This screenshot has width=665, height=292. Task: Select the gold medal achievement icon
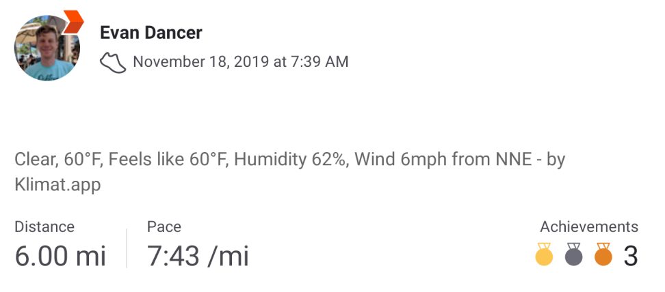click(544, 254)
